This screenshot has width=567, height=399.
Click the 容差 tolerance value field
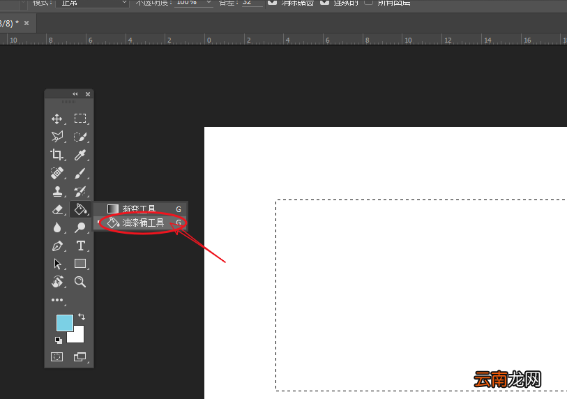click(252, 3)
